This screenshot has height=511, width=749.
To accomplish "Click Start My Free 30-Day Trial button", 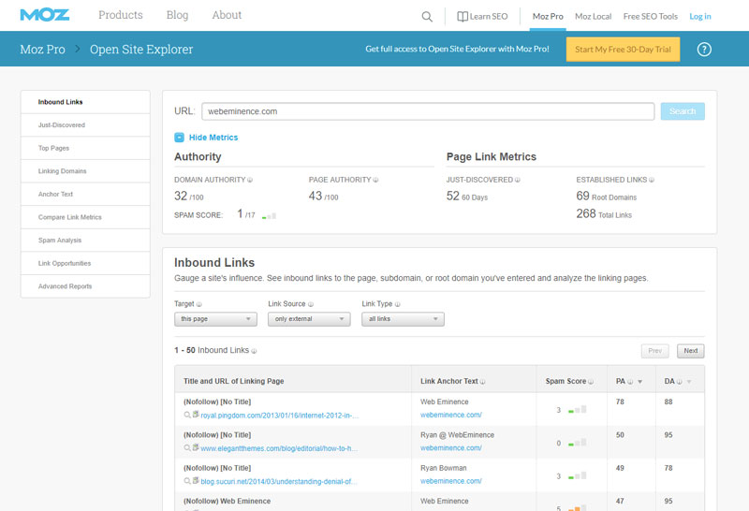I will (623, 50).
